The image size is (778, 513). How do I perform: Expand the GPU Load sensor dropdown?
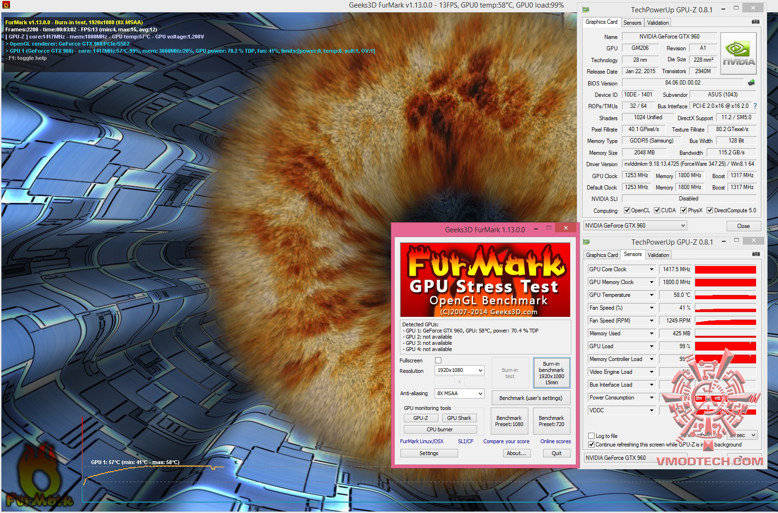tap(652, 346)
